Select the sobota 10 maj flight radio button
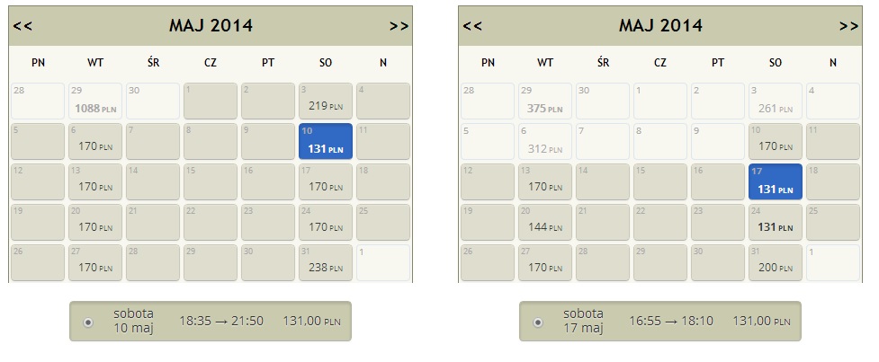Image resolution: width=879 pixels, height=362 pixels. [x=87, y=322]
